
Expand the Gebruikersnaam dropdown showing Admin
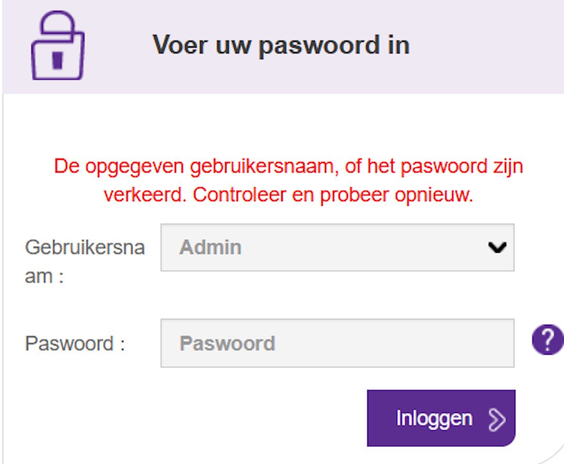pyautogui.click(x=337, y=247)
